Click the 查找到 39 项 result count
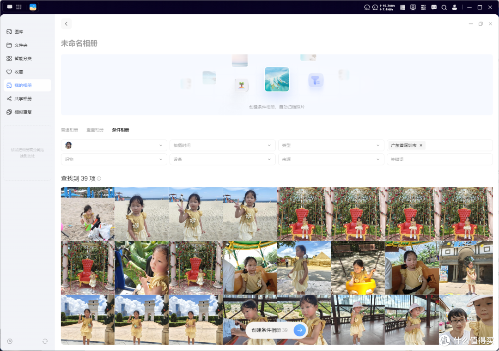Screen dimensions: 499x351 coord(78,179)
